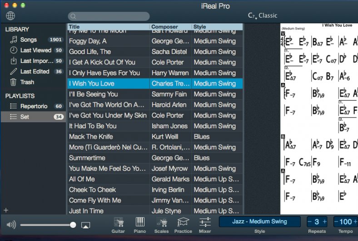
Task: Select the song Mack The Knife
Action: click(x=91, y=136)
